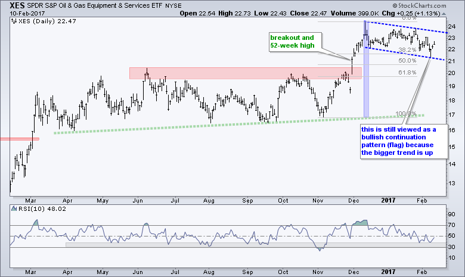
Task: Click the small up triangle after the Chg value
Action: (x=444, y=14)
